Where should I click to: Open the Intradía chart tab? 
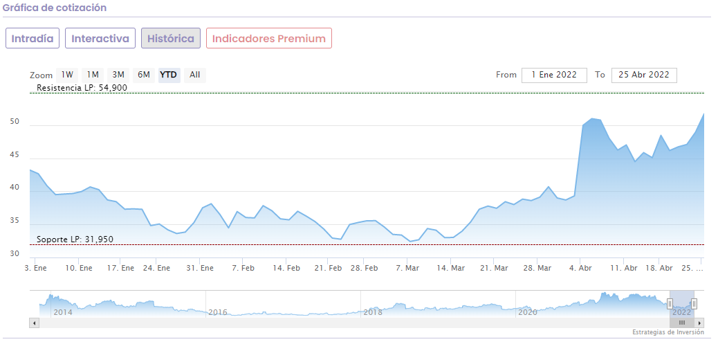coord(33,39)
